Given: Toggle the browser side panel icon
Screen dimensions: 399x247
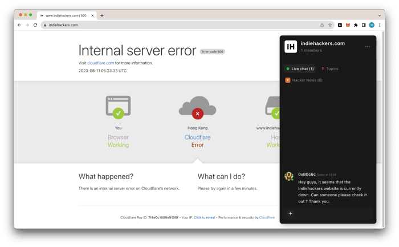Looking at the screenshot, I should pyautogui.click(x=364, y=25).
